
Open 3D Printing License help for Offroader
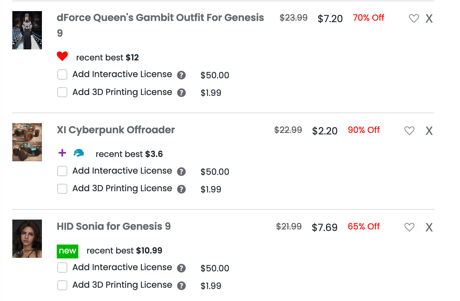coord(181,189)
